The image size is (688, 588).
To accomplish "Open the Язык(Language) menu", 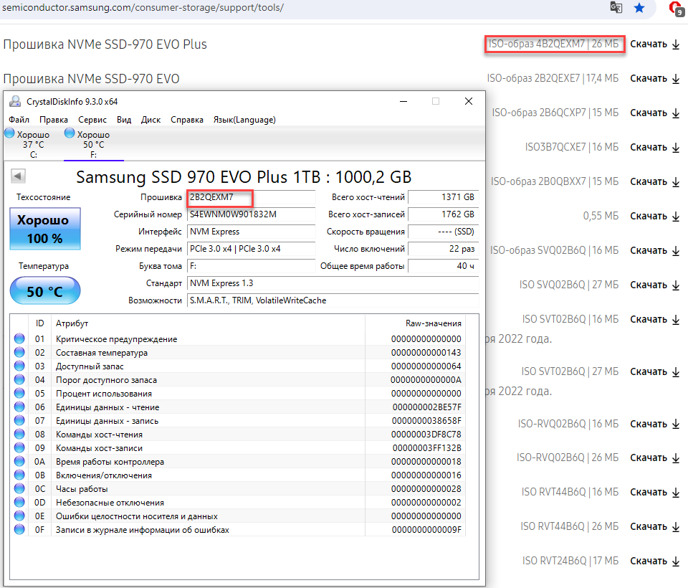I will (x=244, y=120).
